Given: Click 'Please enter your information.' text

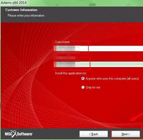Looking at the screenshot, I should (26, 15).
